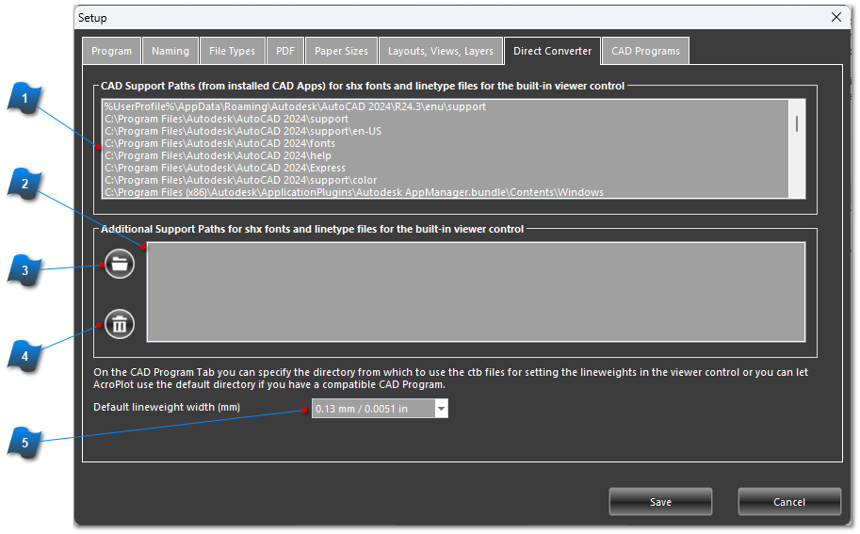The height and width of the screenshot is (534, 860).
Task: Select the AutoCAD 2024\support\en-US path row
Action: point(446,131)
